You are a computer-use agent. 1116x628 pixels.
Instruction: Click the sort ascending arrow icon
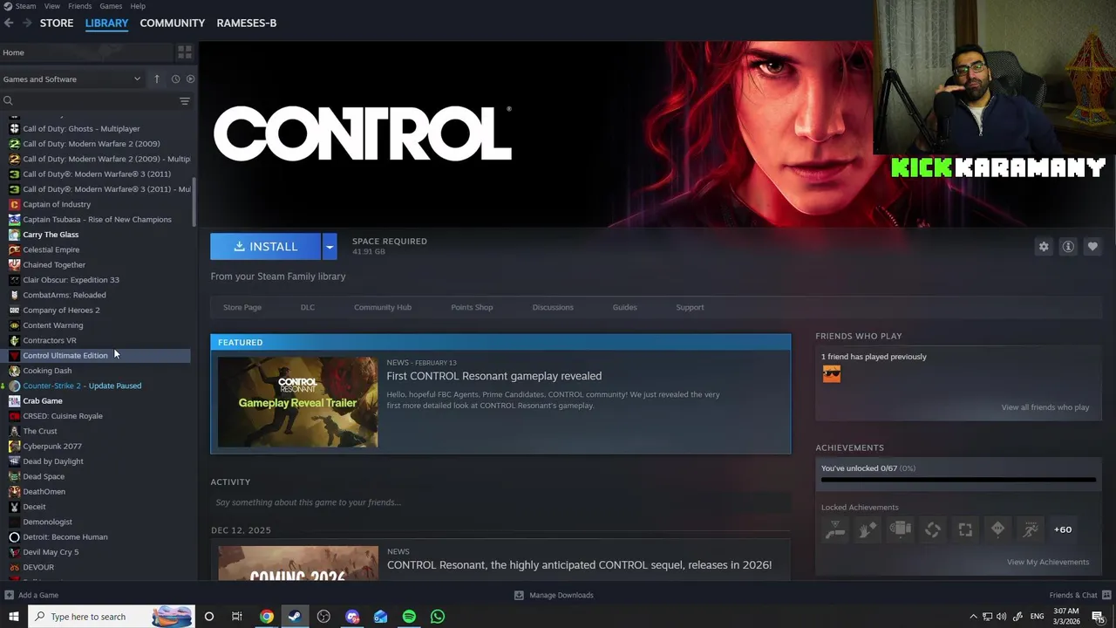(157, 78)
